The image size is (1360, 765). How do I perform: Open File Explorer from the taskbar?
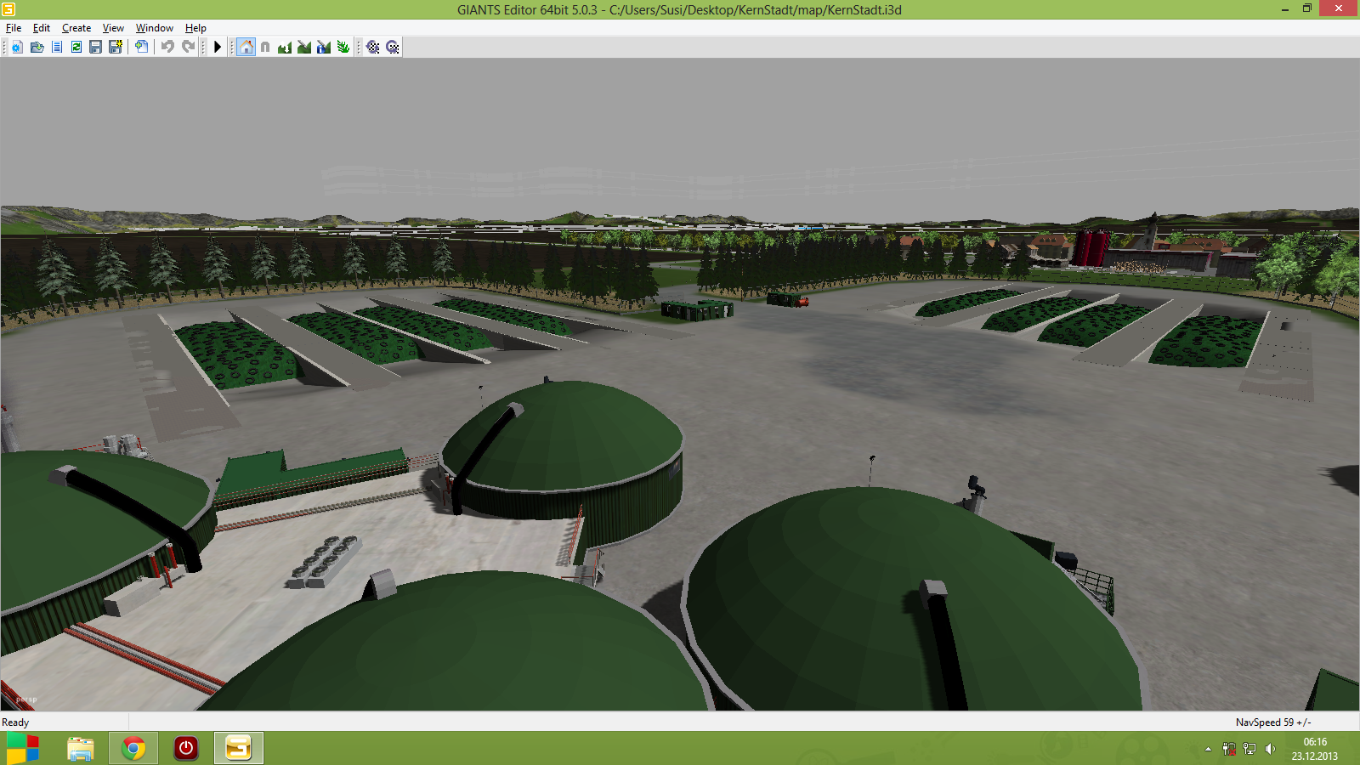[81, 748]
